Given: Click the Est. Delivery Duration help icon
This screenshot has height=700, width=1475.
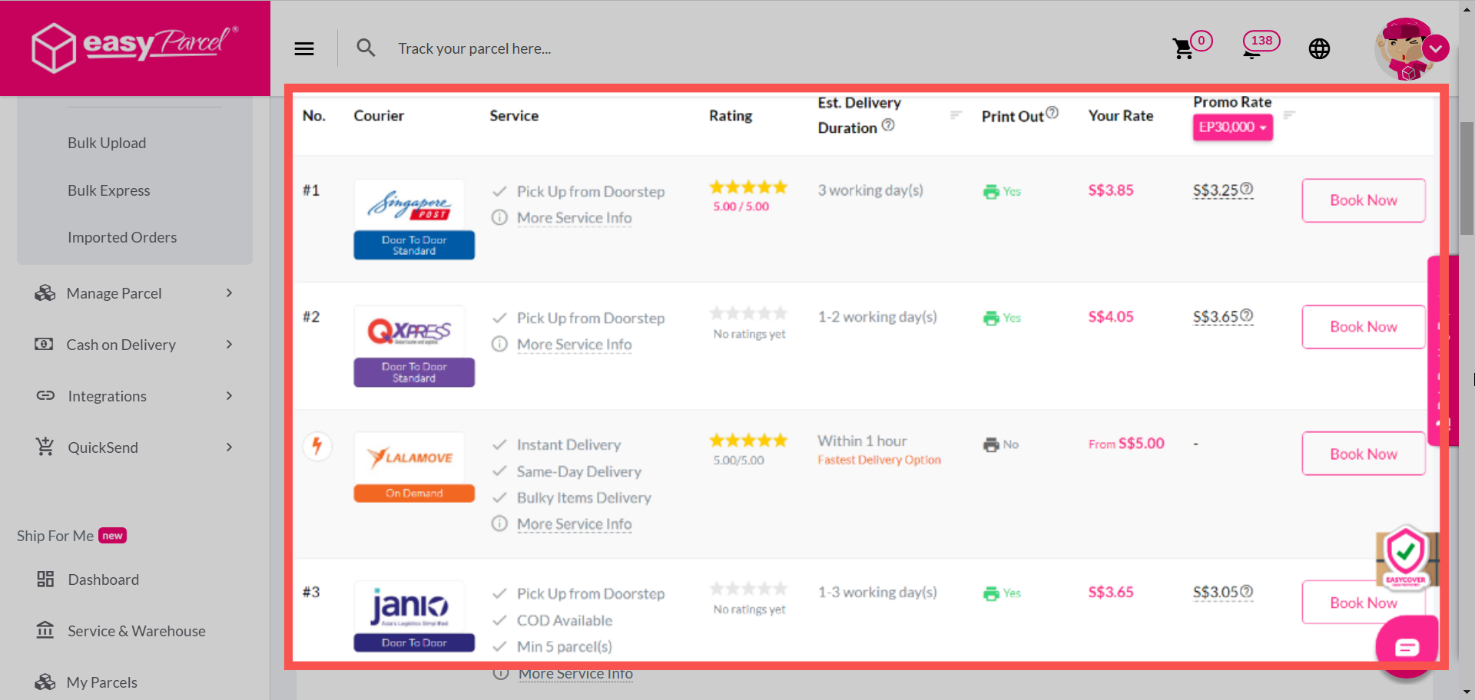Looking at the screenshot, I should pos(888,124).
